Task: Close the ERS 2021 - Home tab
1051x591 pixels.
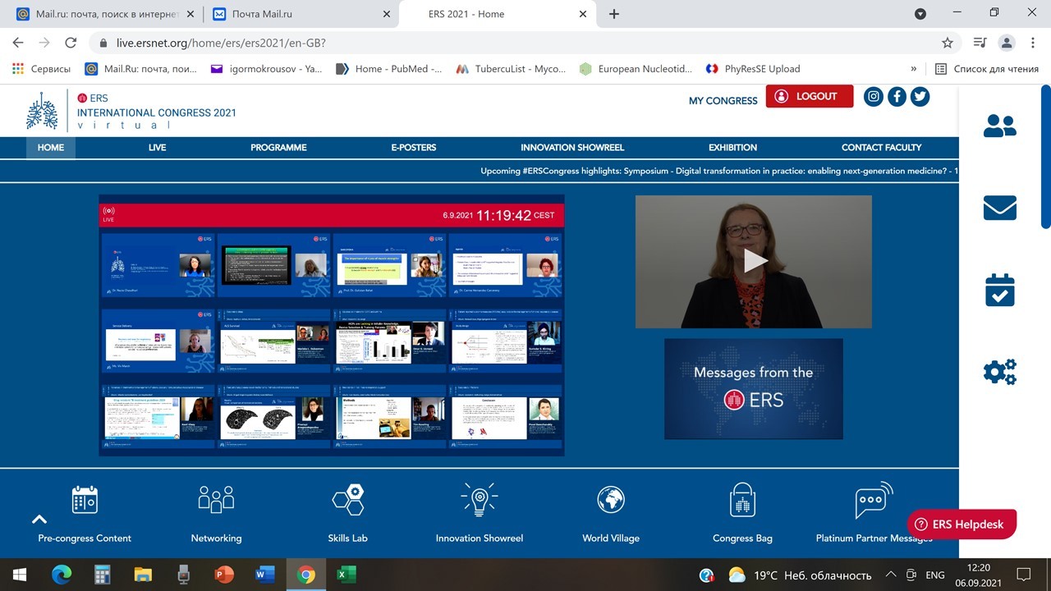Action: [x=583, y=14]
